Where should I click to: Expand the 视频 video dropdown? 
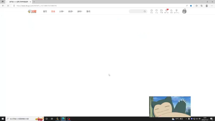[x=71, y=11]
